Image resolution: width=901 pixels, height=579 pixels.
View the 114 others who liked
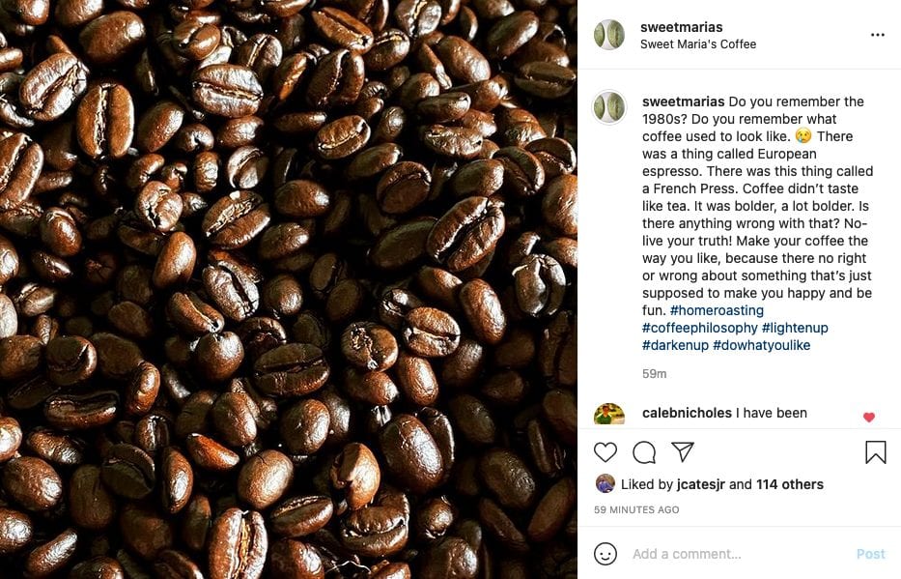[790, 484]
